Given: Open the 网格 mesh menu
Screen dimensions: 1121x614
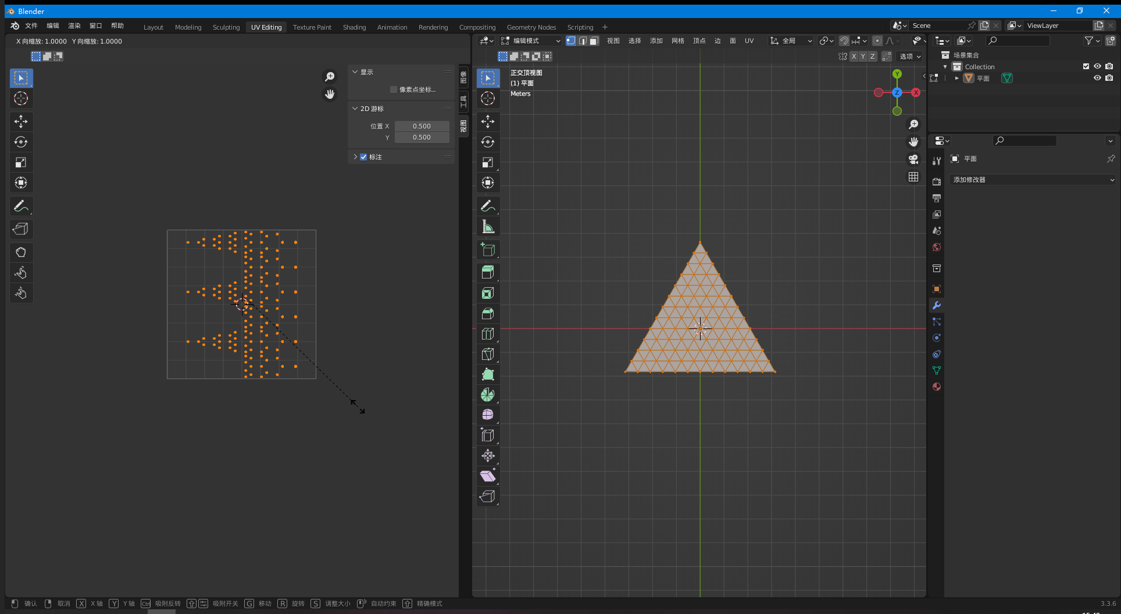Looking at the screenshot, I should click(677, 41).
